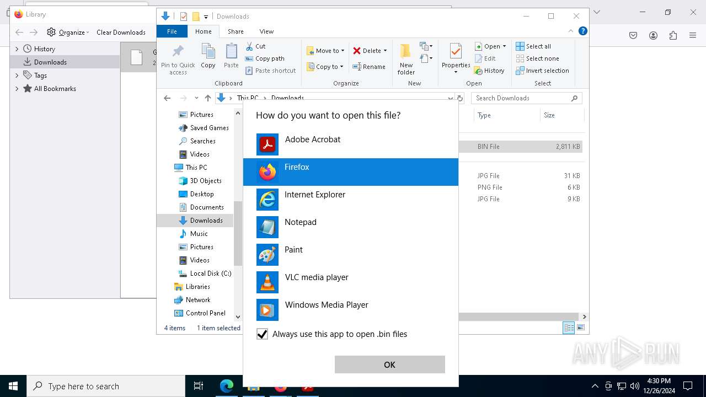706x397 pixels.
Task: Choose Paint in the app list
Action: tap(351, 255)
